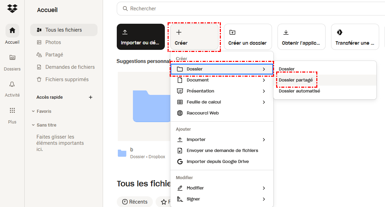Click the Dropbox logo icon
The width and height of the screenshot is (385, 207).
click(x=12, y=8)
